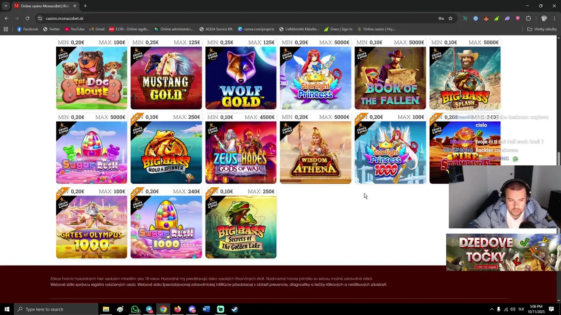Open the Gmail bookmark
Viewport: 561px width, 315px height.
(x=97, y=29)
